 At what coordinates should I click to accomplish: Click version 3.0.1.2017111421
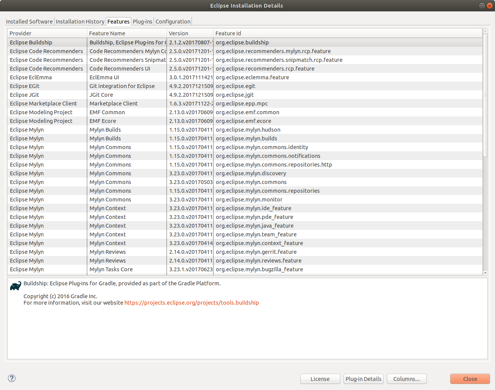tap(191, 77)
